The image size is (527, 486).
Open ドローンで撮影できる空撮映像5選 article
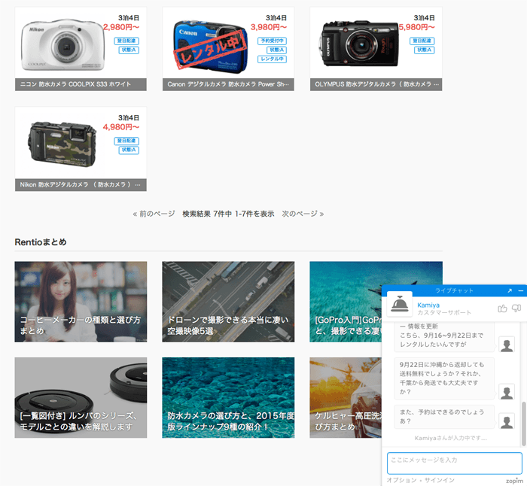point(228,302)
